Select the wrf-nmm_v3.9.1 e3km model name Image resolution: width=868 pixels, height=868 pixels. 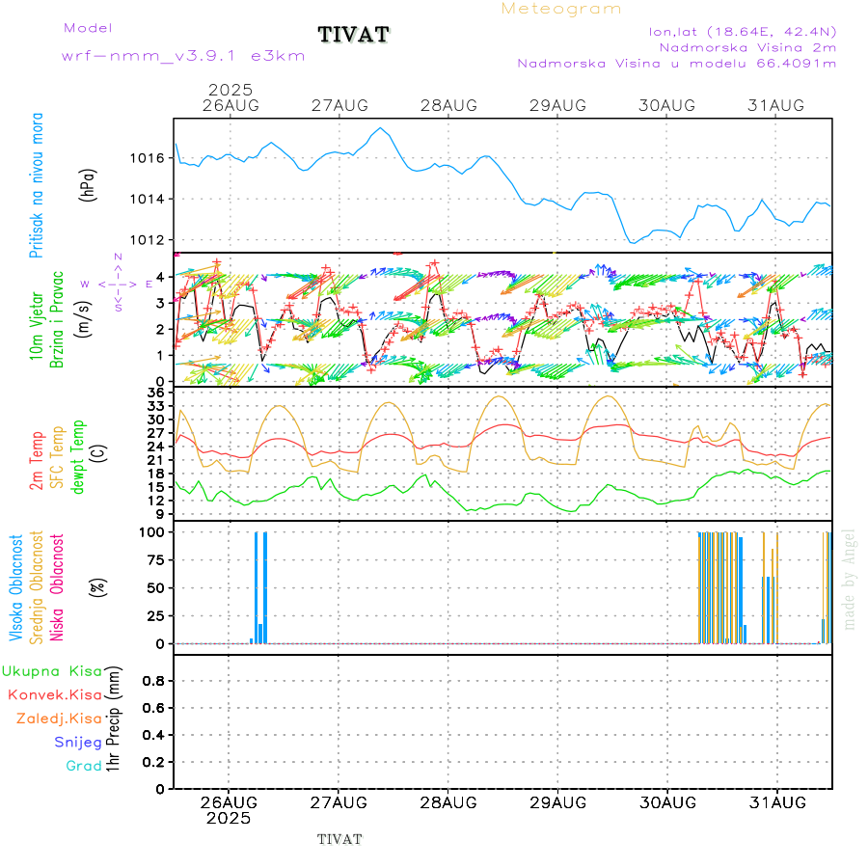click(183, 56)
